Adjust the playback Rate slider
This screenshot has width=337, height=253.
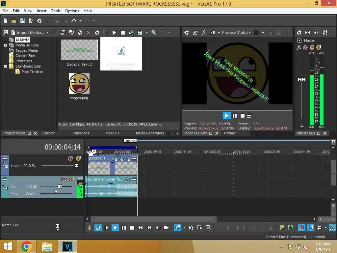pyautogui.click(x=57, y=226)
